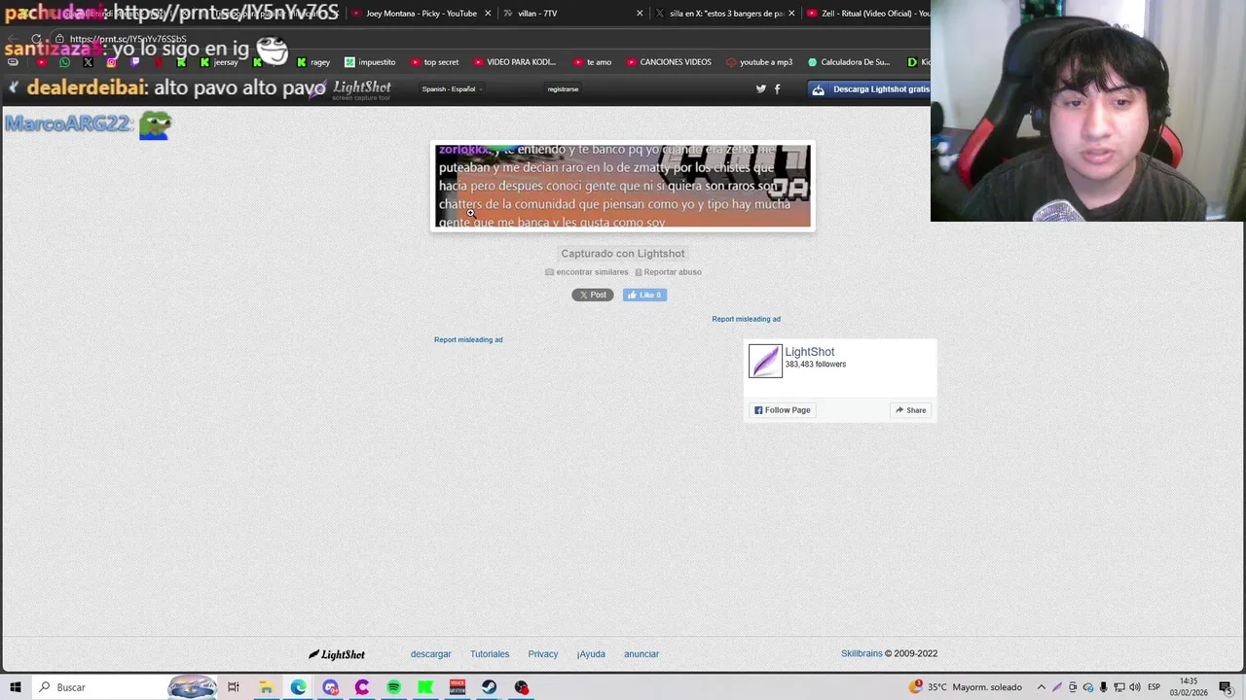Viewport: 1246px width, 700px height.
Task: Click encontrar similares link
Action: [586, 272]
